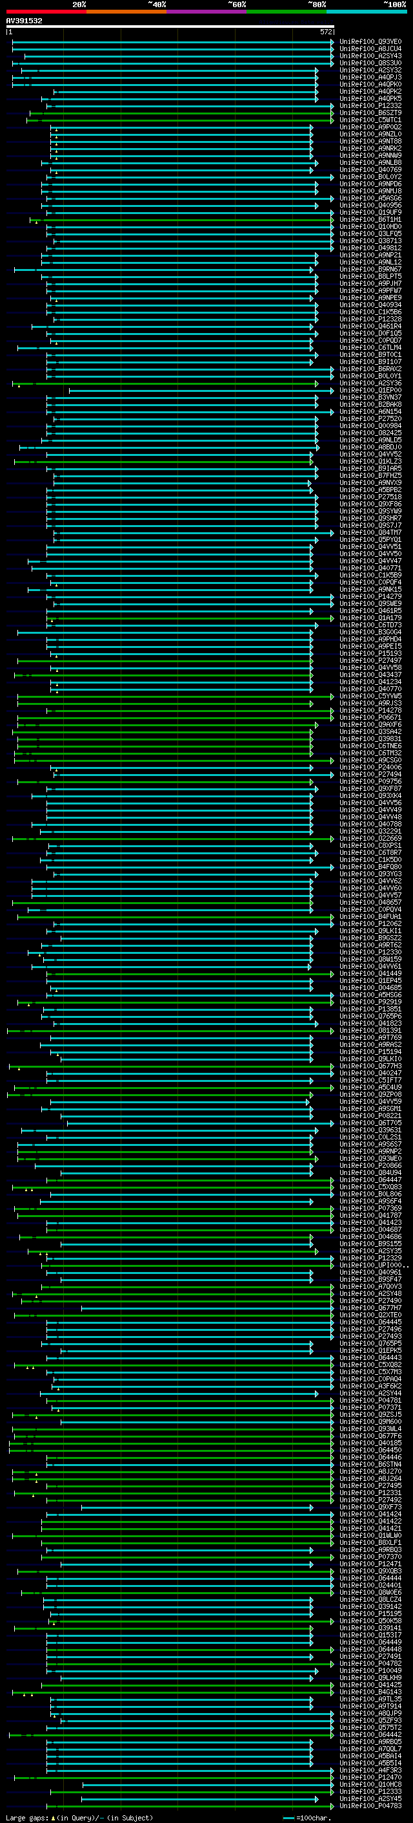
Task: Select UniRef100_B6SZT9 label
Action: tap(370, 113)
